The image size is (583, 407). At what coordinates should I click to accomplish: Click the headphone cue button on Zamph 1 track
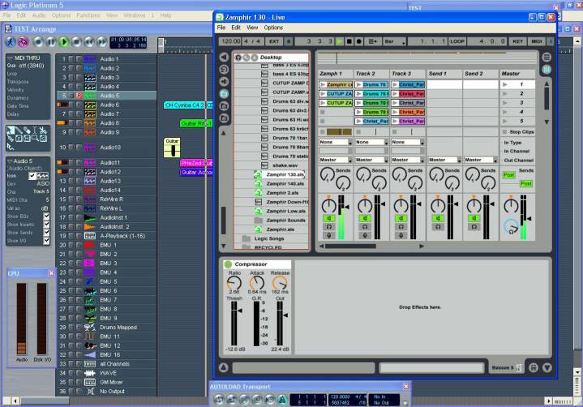(x=329, y=227)
